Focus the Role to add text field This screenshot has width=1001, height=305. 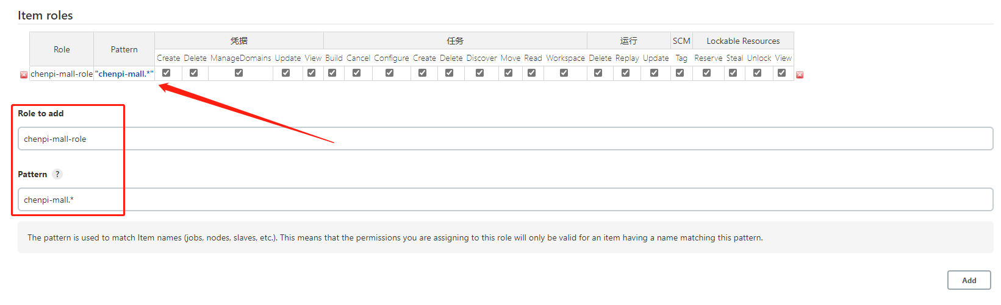pos(505,139)
